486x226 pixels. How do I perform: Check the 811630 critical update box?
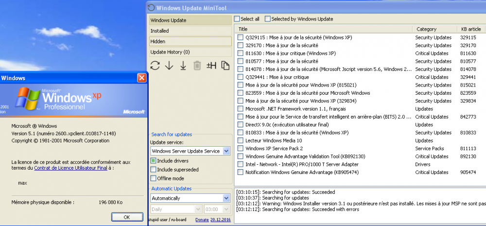[x=240, y=53]
